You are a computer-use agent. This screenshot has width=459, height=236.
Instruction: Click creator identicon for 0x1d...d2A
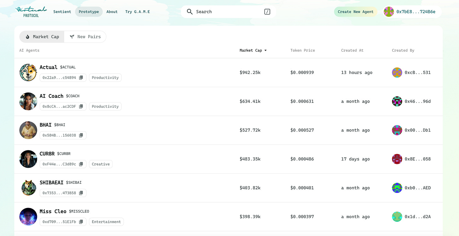click(x=397, y=217)
